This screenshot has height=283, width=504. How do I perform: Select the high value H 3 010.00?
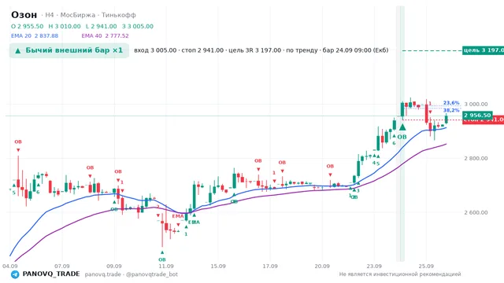65,26
